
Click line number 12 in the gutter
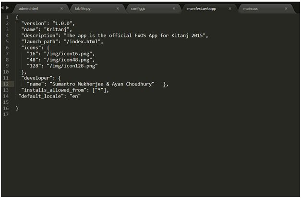6,84
